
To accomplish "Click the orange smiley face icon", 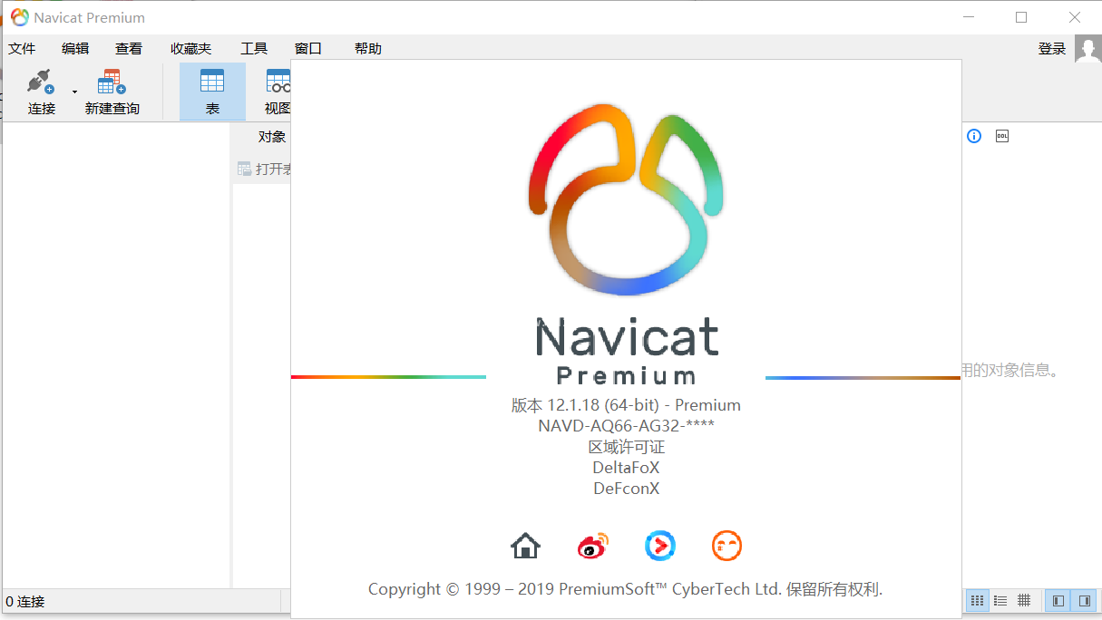I will pos(727,546).
